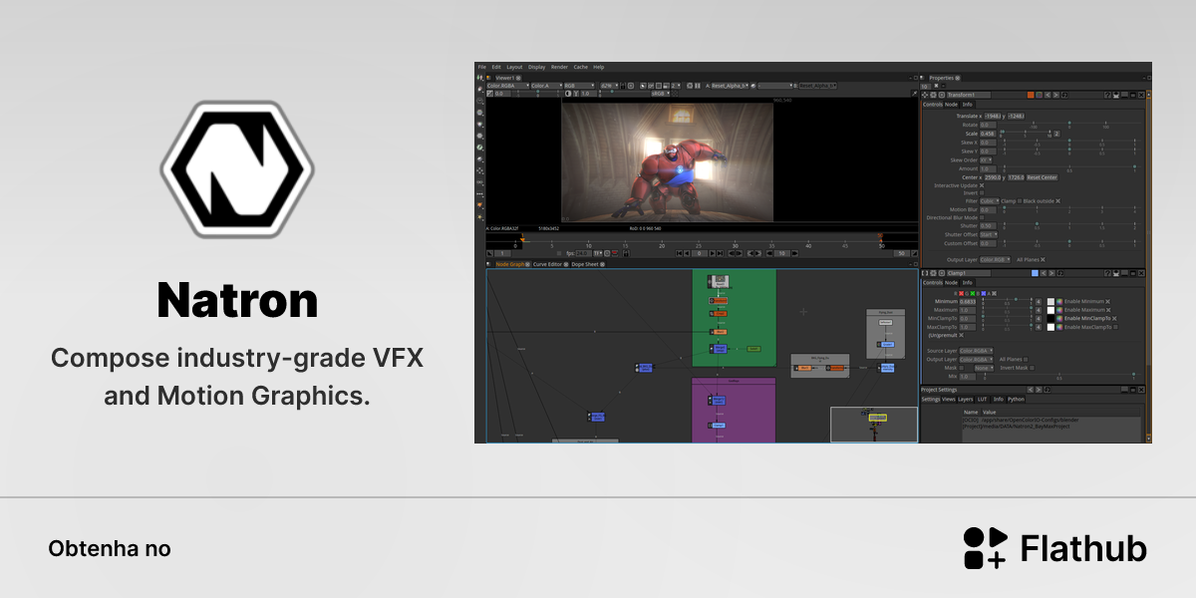Toggle the Invert checkbox in Transform1
The height and width of the screenshot is (598, 1196).
click(982, 193)
